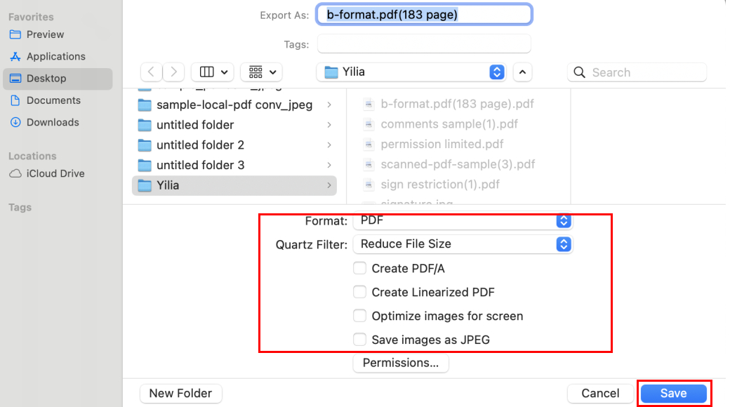The image size is (730, 407).
Task: Click the Save button
Action: 673,394
